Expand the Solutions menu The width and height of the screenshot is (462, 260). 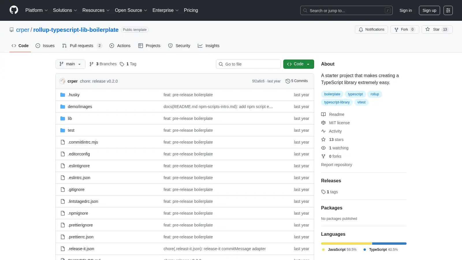point(65,10)
